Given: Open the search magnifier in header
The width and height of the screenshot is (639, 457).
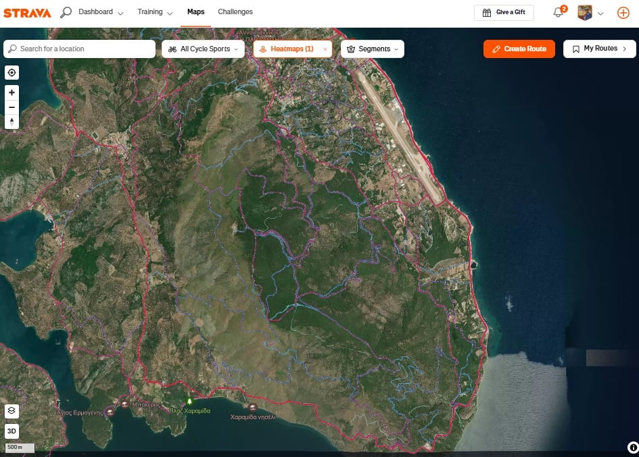Looking at the screenshot, I should 66,12.
